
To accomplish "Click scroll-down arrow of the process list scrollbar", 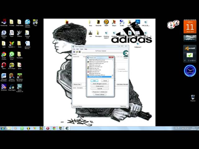I will point(113,77).
